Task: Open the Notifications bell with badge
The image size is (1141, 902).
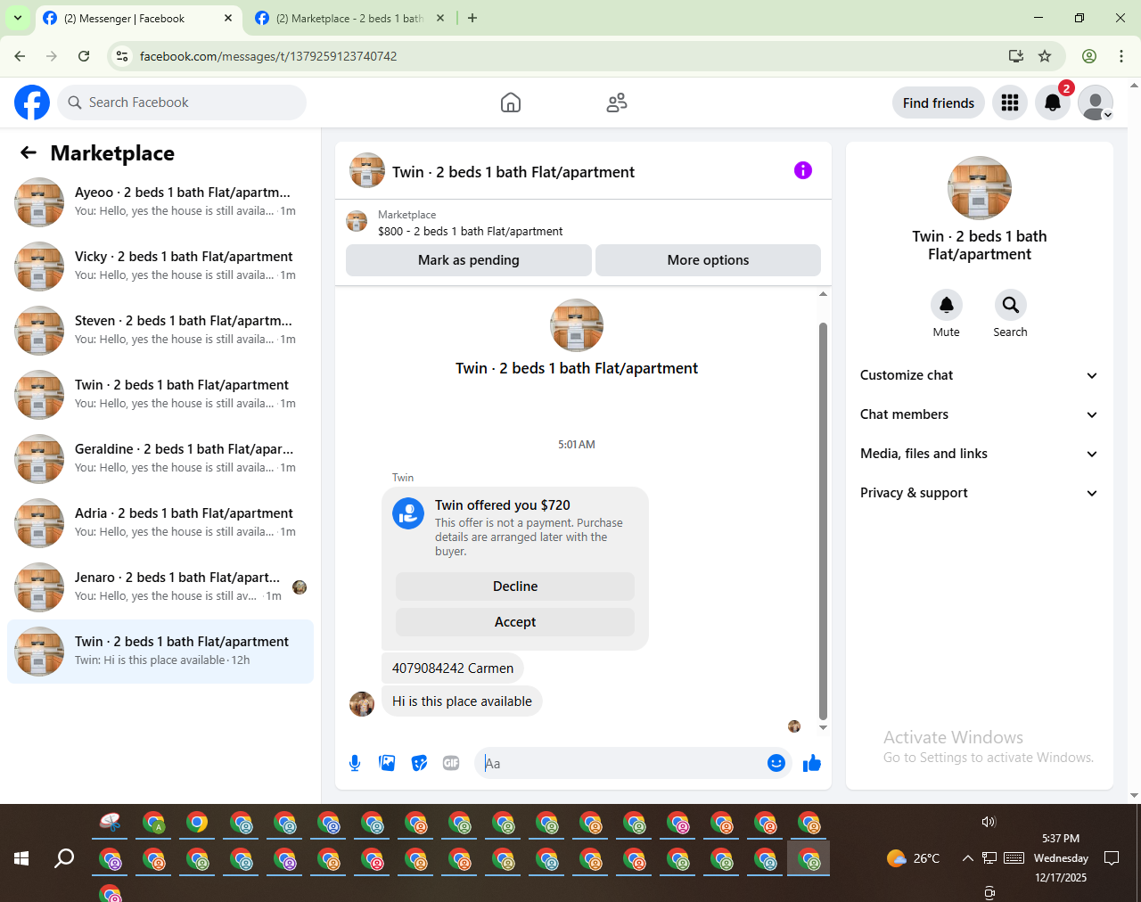Action: pyautogui.click(x=1053, y=103)
